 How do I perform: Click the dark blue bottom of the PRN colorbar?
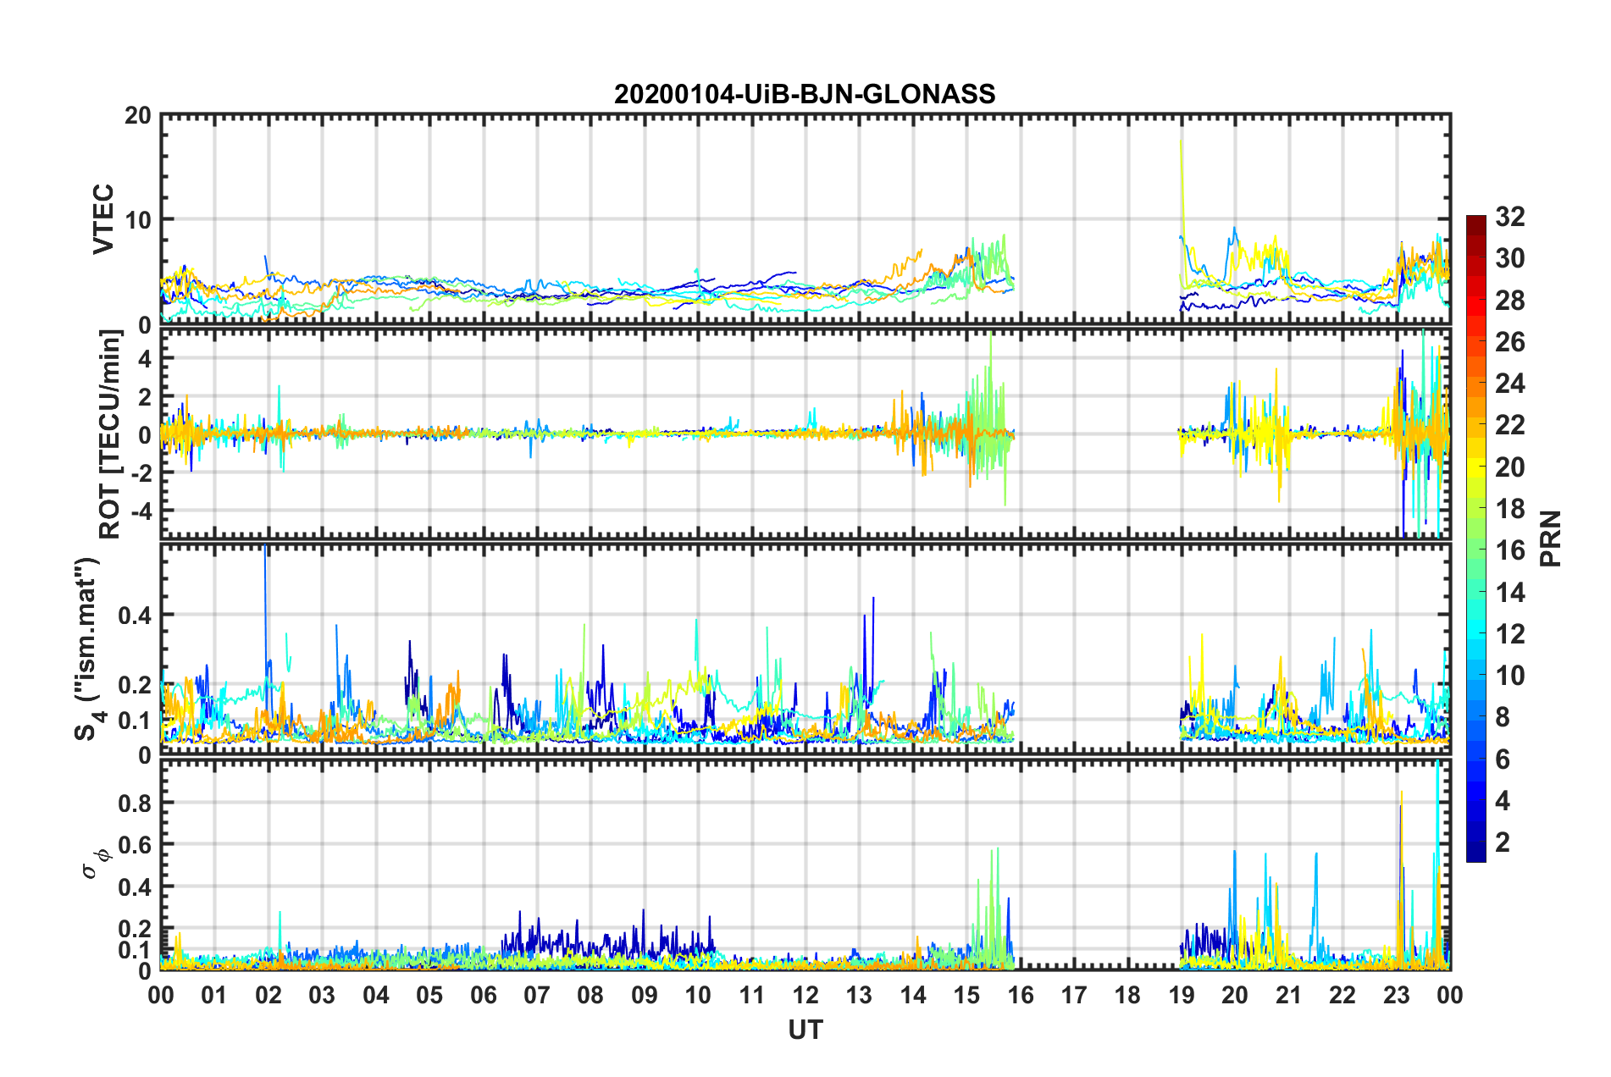1476,855
